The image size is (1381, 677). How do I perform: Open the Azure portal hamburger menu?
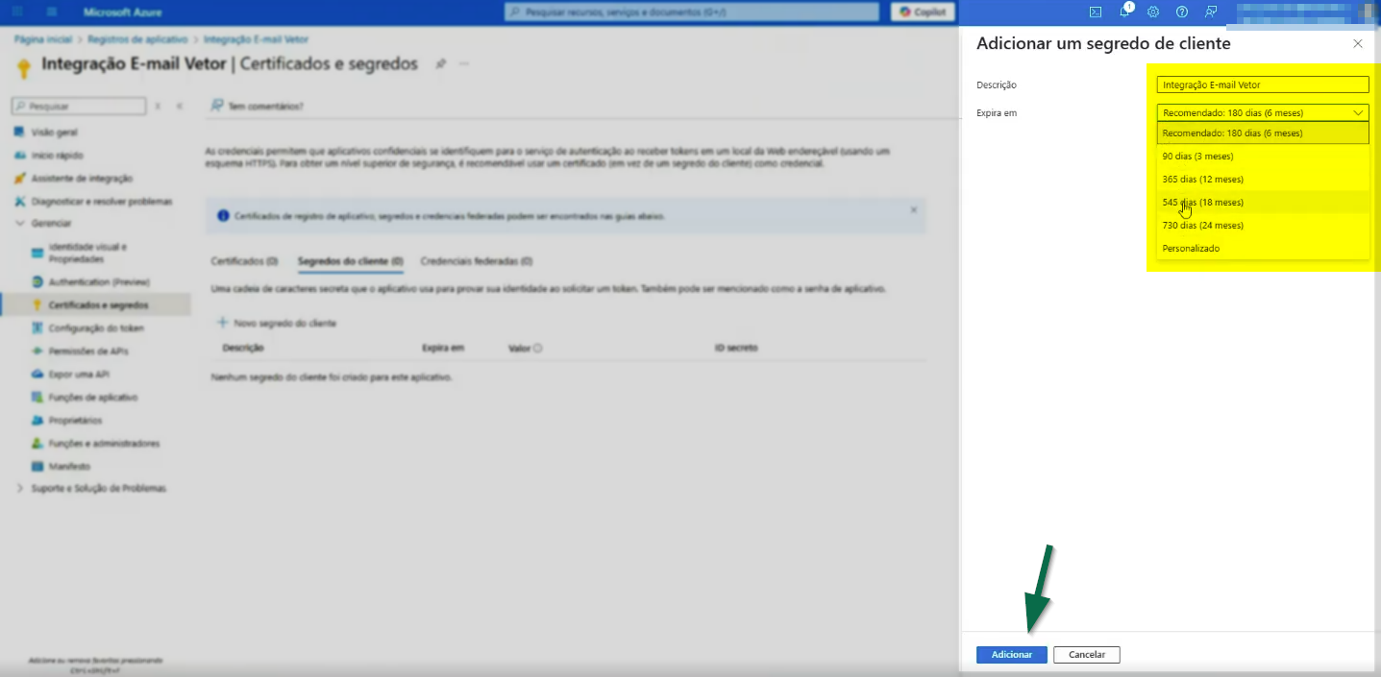pyautogui.click(x=52, y=12)
